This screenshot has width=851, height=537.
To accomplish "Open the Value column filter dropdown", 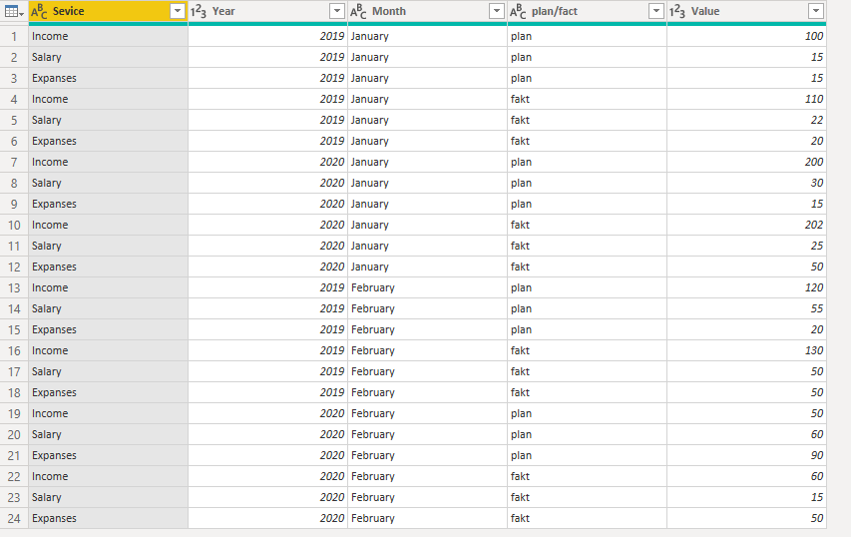I will (x=816, y=11).
